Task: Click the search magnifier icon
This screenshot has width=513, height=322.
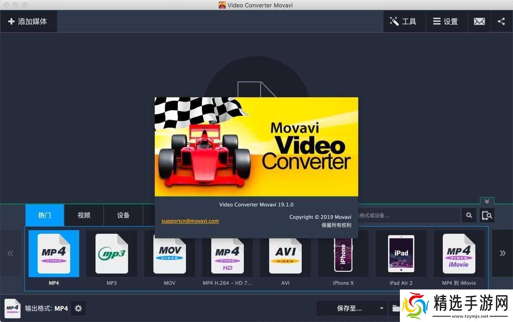Action: [x=469, y=215]
